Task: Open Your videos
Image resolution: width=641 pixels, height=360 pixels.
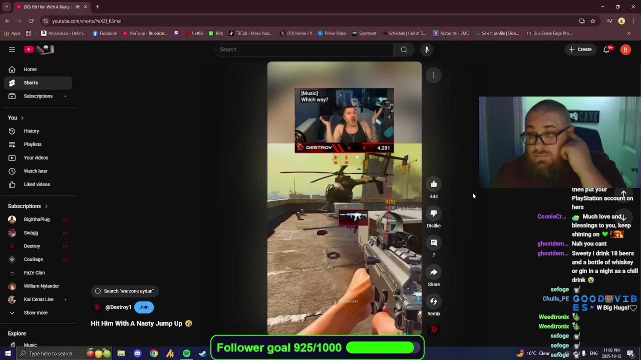Action: click(38, 158)
